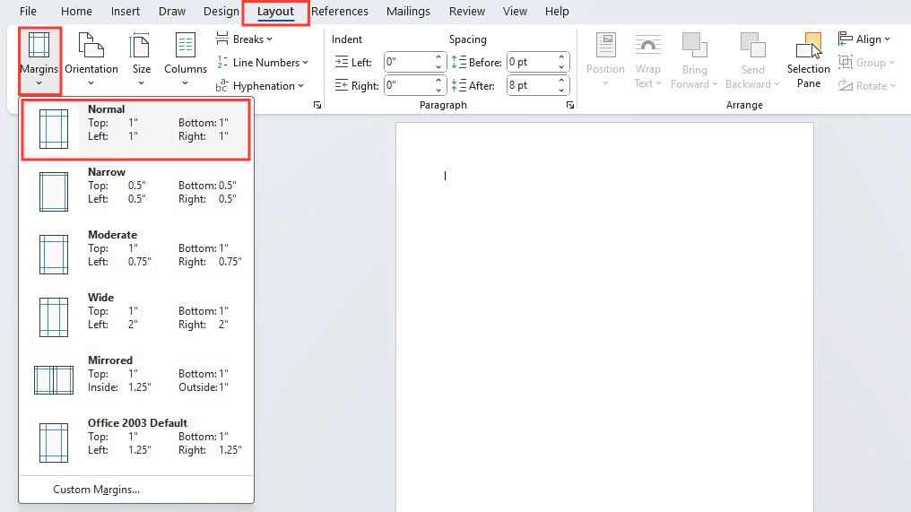
Task: Increase Spacing Before value
Action: click(x=561, y=57)
